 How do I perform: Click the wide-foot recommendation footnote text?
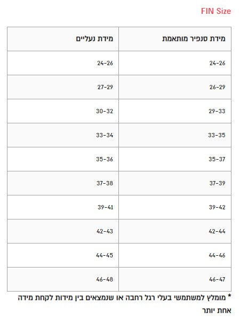tap(124, 304)
